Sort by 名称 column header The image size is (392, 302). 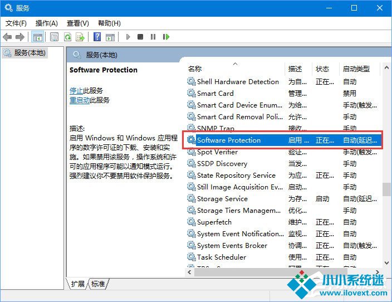coord(235,69)
